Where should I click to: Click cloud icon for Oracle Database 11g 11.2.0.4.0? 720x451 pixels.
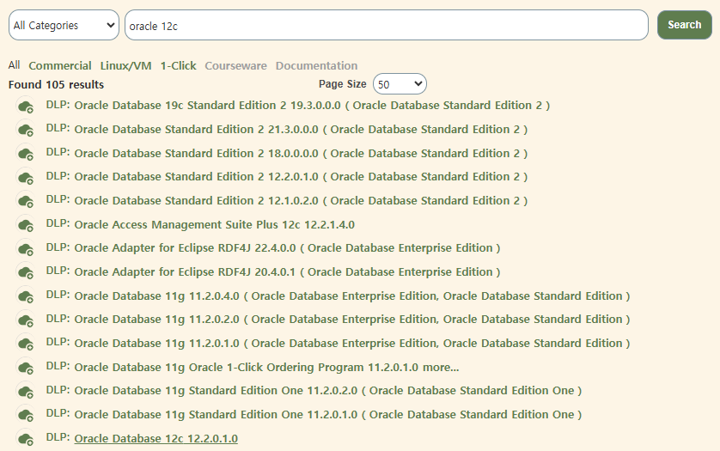(26, 296)
